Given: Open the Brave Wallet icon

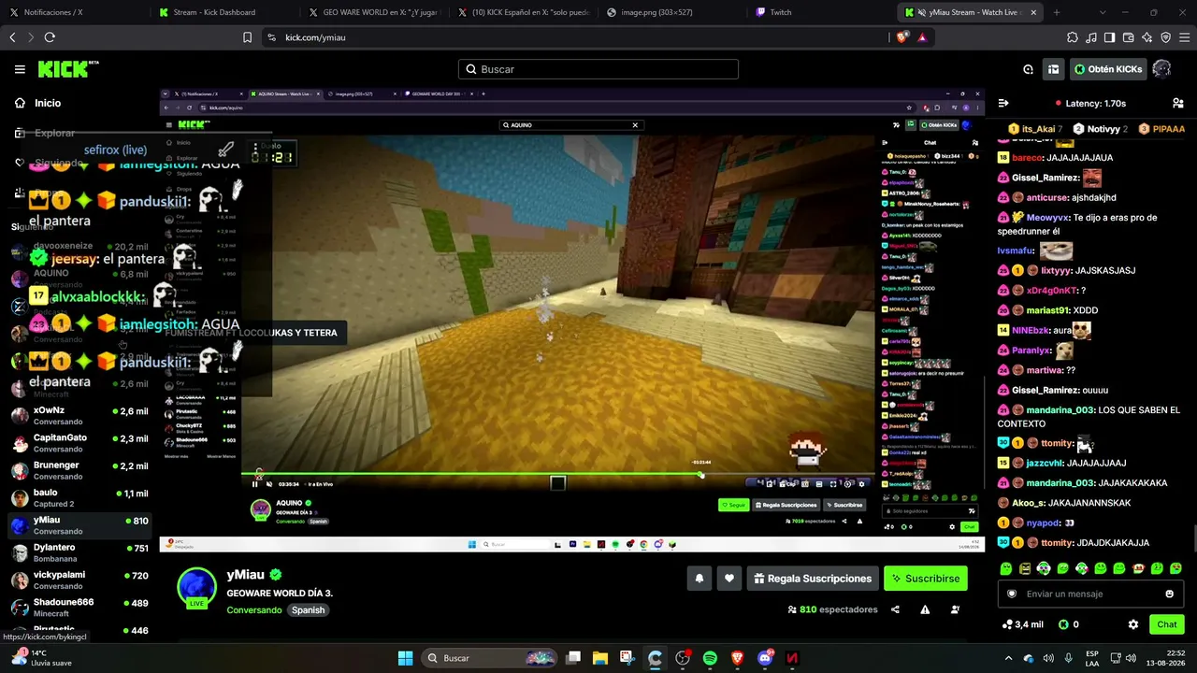Looking at the screenshot, I should pos(1129,37).
